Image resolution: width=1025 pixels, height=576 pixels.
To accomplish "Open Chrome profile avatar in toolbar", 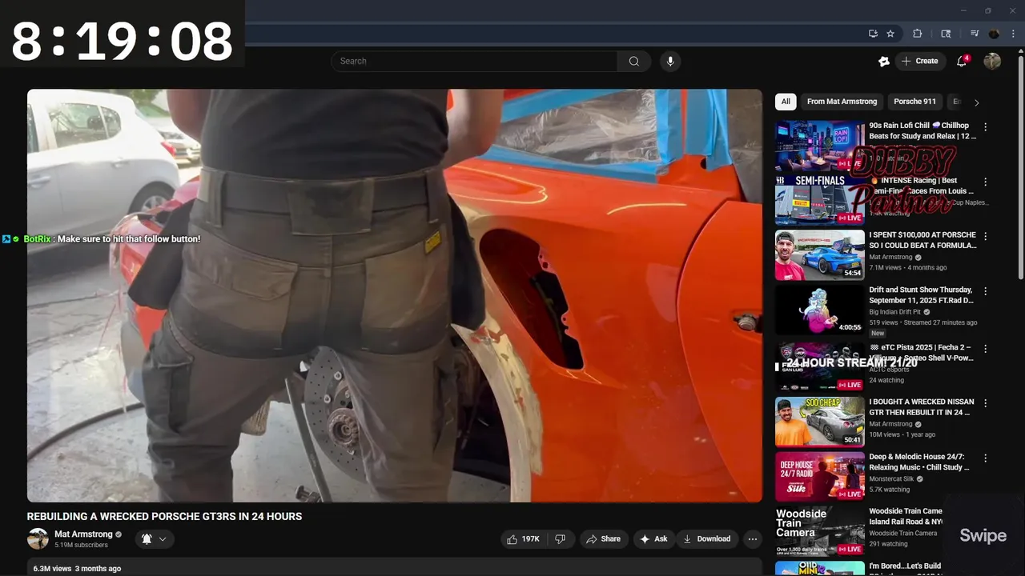I will click(x=995, y=34).
